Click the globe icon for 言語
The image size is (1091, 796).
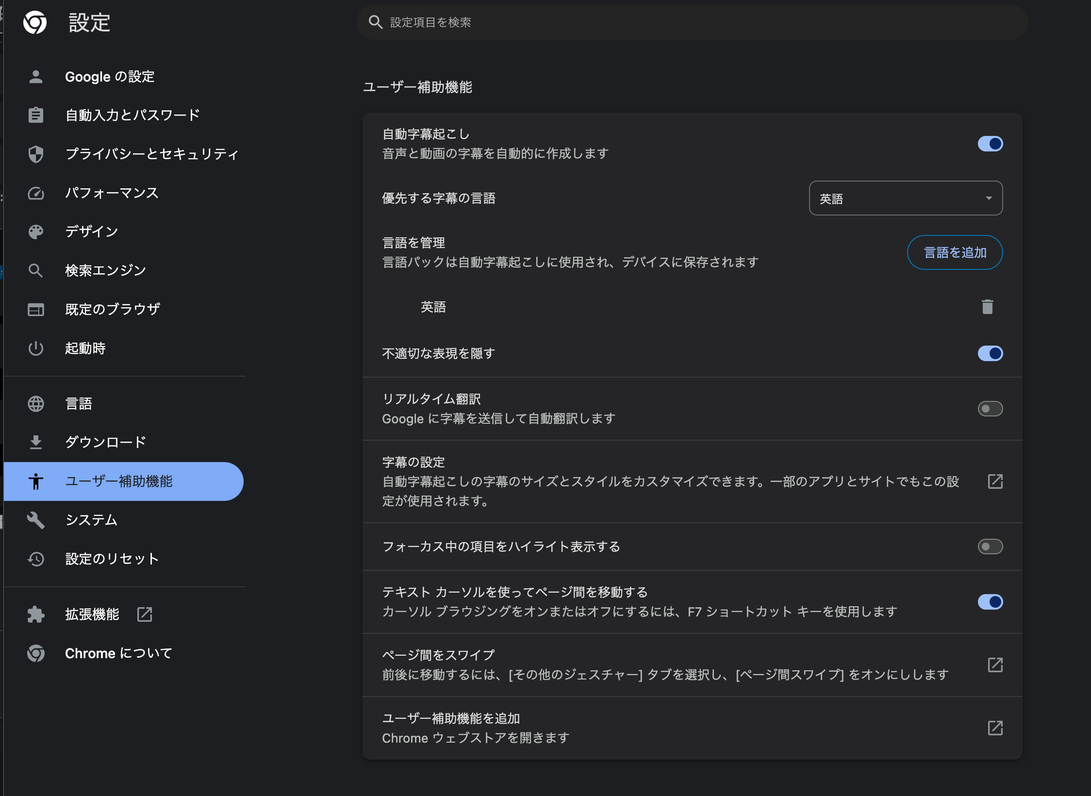click(35, 403)
